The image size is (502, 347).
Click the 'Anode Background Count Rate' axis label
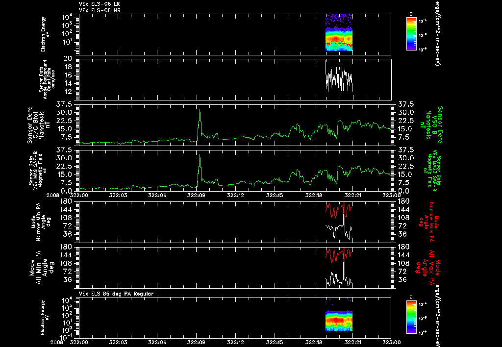[47, 79]
